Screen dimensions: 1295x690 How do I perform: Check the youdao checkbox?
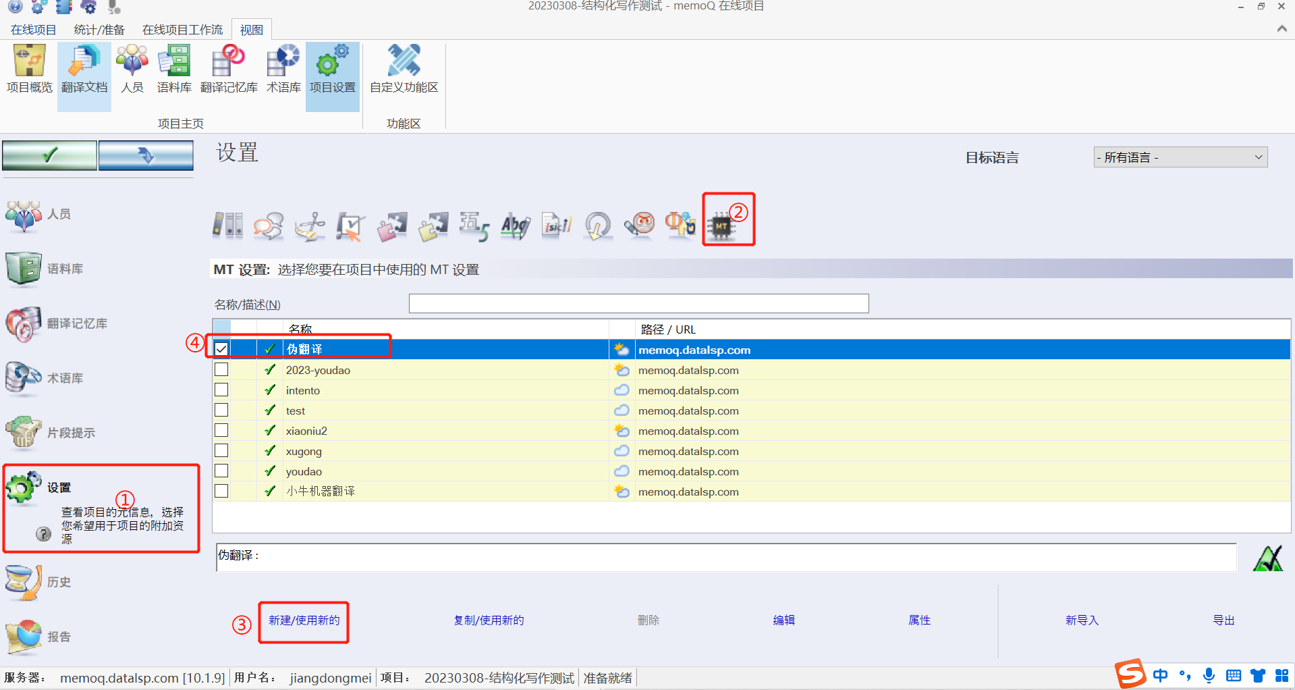pos(221,471)
